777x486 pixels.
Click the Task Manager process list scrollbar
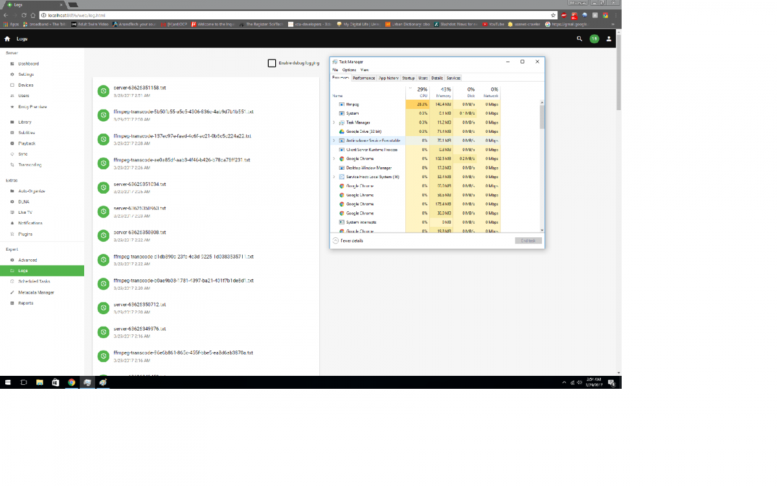click(x=542, y=117)
